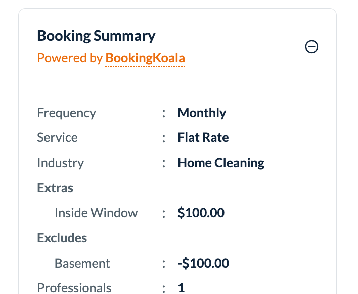Click the $100.00 Inside Window price
358x294 pixels.
pyautogui.click(x=201, y=213)
